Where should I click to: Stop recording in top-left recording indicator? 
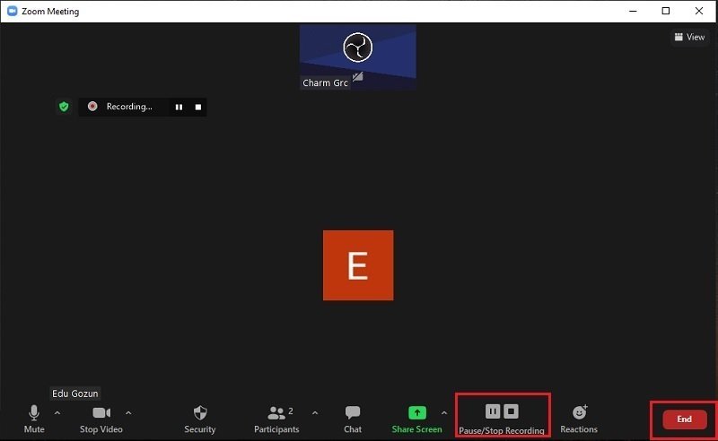198,107
